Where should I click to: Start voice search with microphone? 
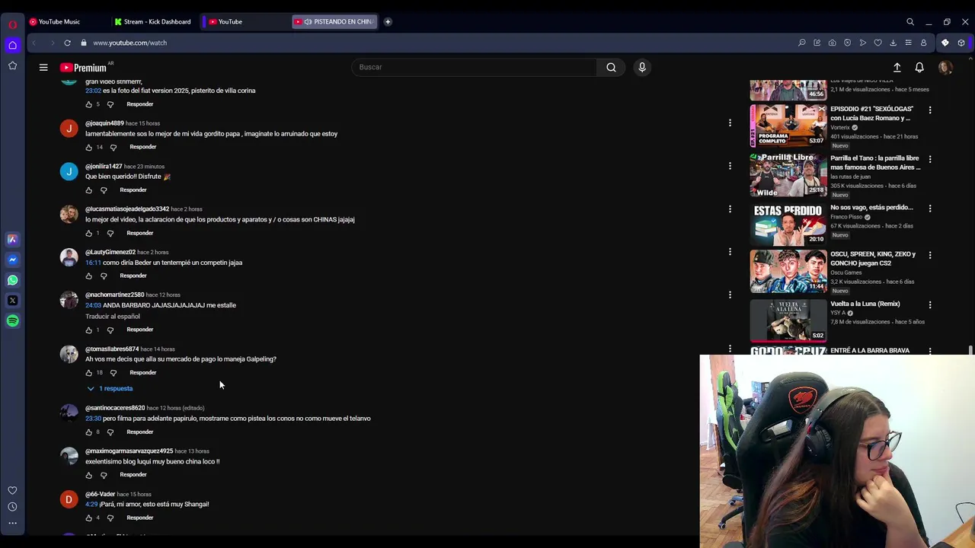(x=642, y=67)
